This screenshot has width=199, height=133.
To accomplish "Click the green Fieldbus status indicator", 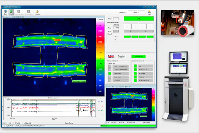I will click(135, 77).
